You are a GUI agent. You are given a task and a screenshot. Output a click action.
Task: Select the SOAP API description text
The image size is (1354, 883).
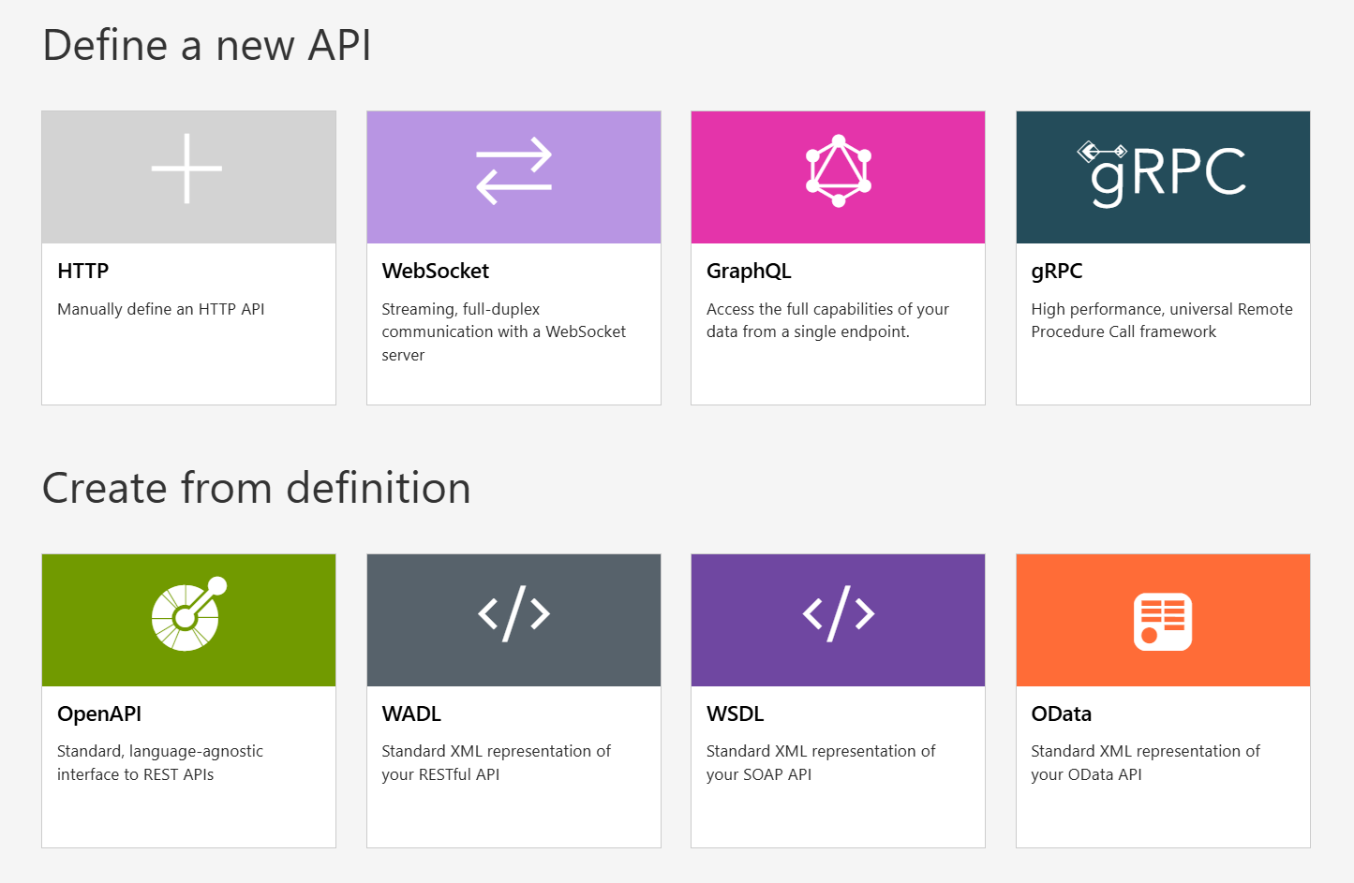(820, 763)
